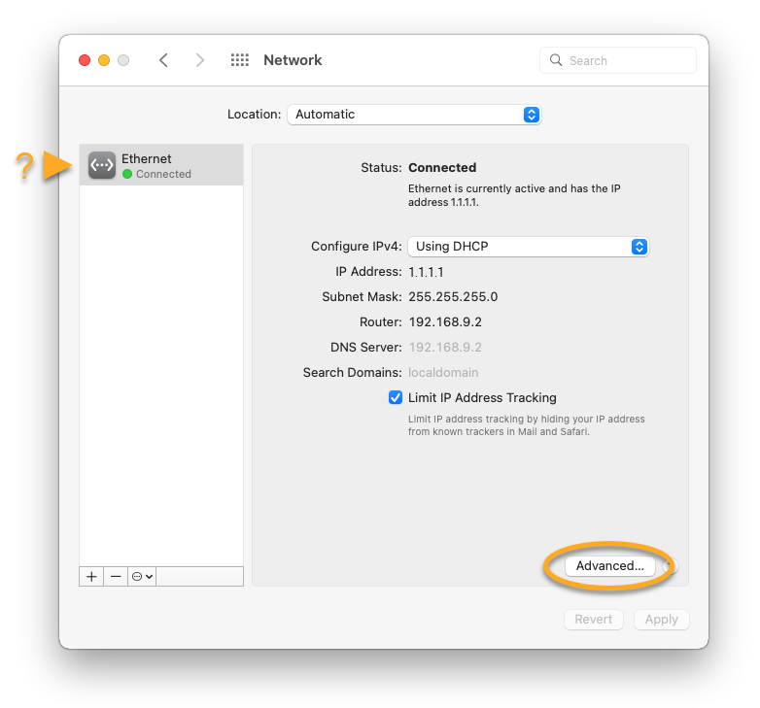
Task: Click the Ethernet service icon in sidebar
Action: [x=102, y=166]
